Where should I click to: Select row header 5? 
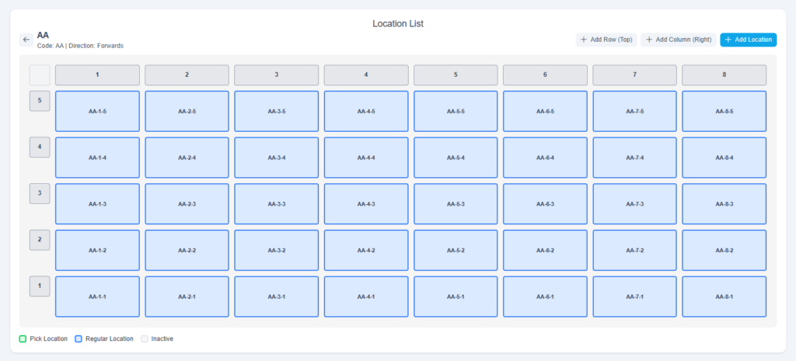[x=40, y=101]
